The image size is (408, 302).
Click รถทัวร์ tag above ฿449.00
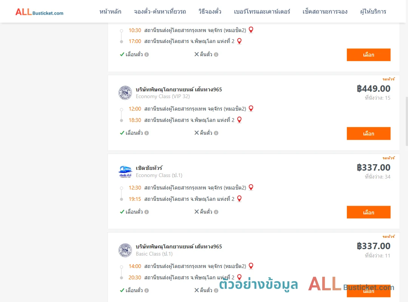pyautogui.click(x=388, y=79)
